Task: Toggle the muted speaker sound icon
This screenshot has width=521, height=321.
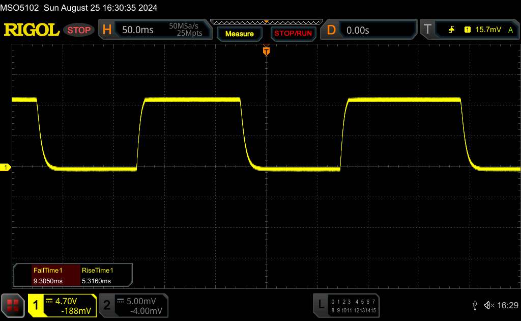Action: pos(488,305)
